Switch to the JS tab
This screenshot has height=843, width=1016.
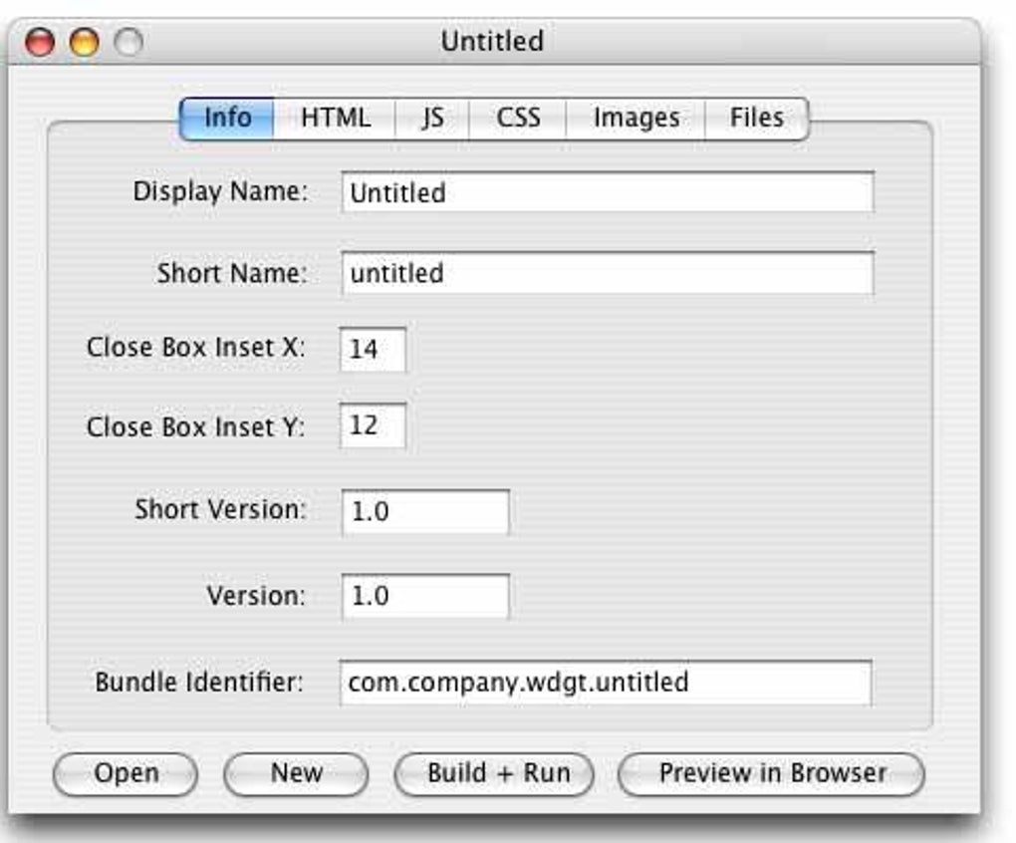click(431, 117)
